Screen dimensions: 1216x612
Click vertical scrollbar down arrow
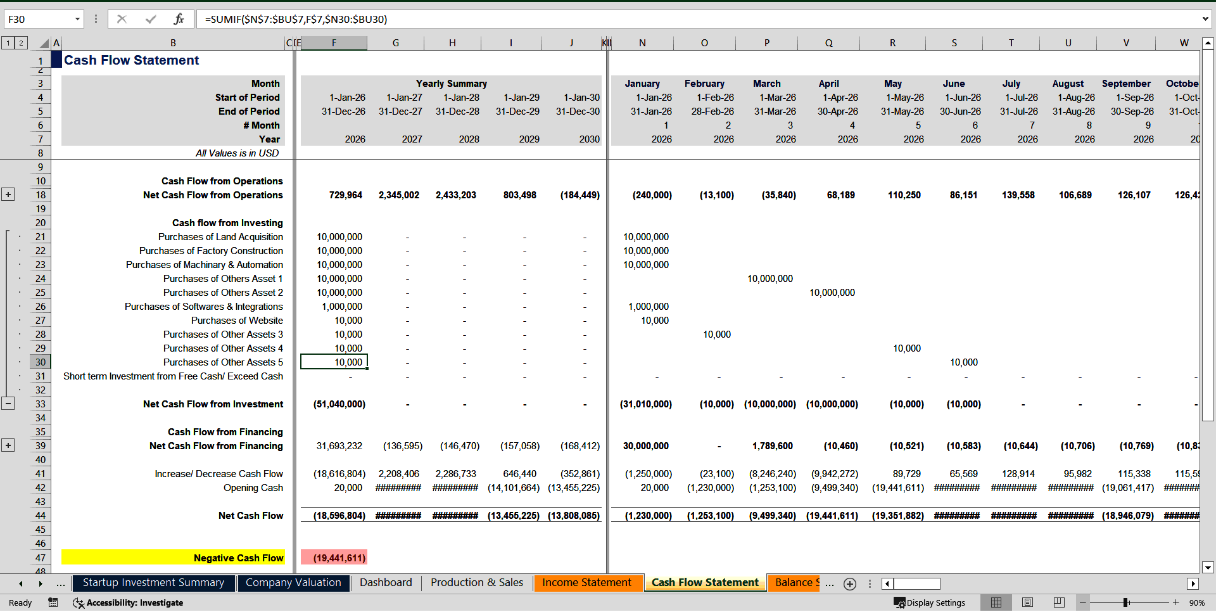[x=1208, y=568]
